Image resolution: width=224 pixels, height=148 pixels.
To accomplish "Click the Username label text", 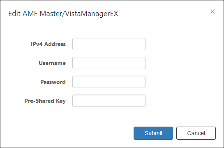I will (x=52, y=63).
